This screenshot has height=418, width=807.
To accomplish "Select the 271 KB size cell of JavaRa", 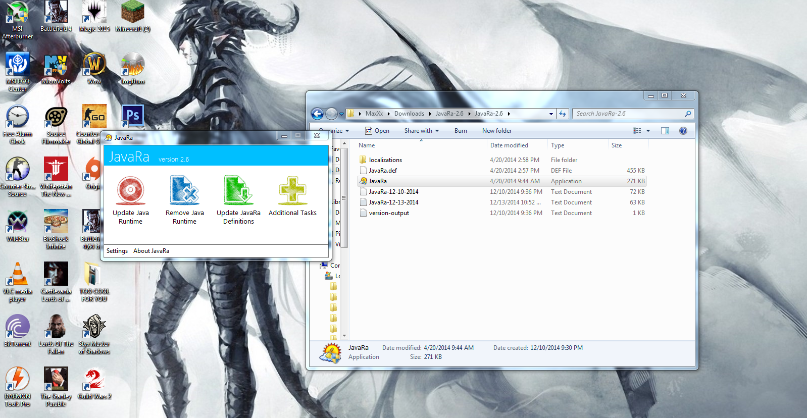I will [636, 181].
